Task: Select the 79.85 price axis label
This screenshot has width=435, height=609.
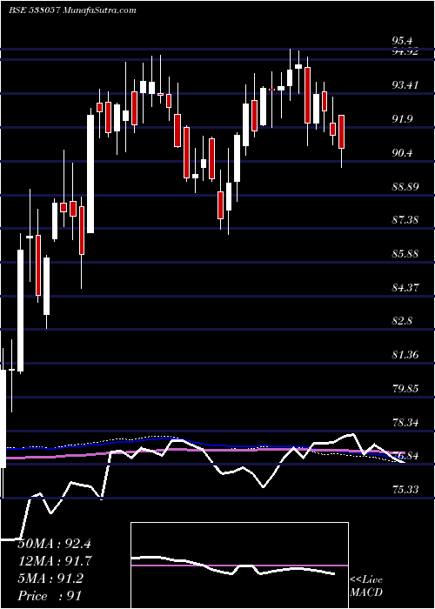Action: pos(405,388)
